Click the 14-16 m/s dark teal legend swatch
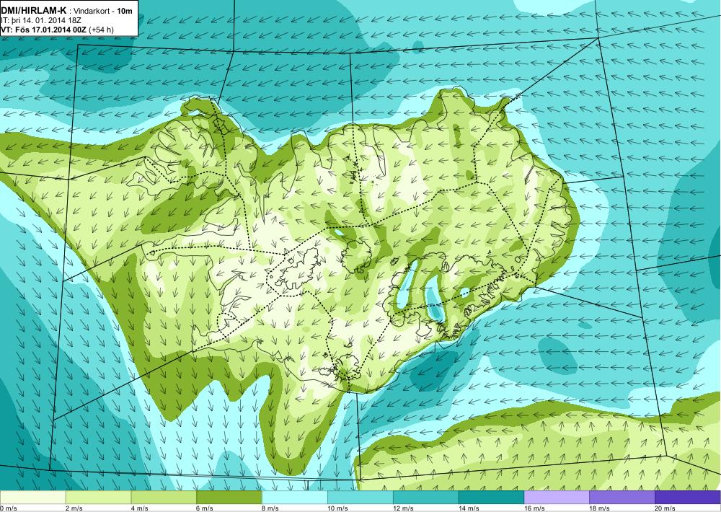The height and width of the screenshot is (512, 721). click(491, 498)
